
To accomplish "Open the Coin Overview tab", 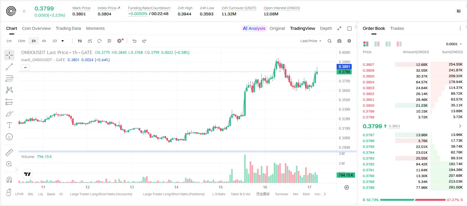I will 36,28.
